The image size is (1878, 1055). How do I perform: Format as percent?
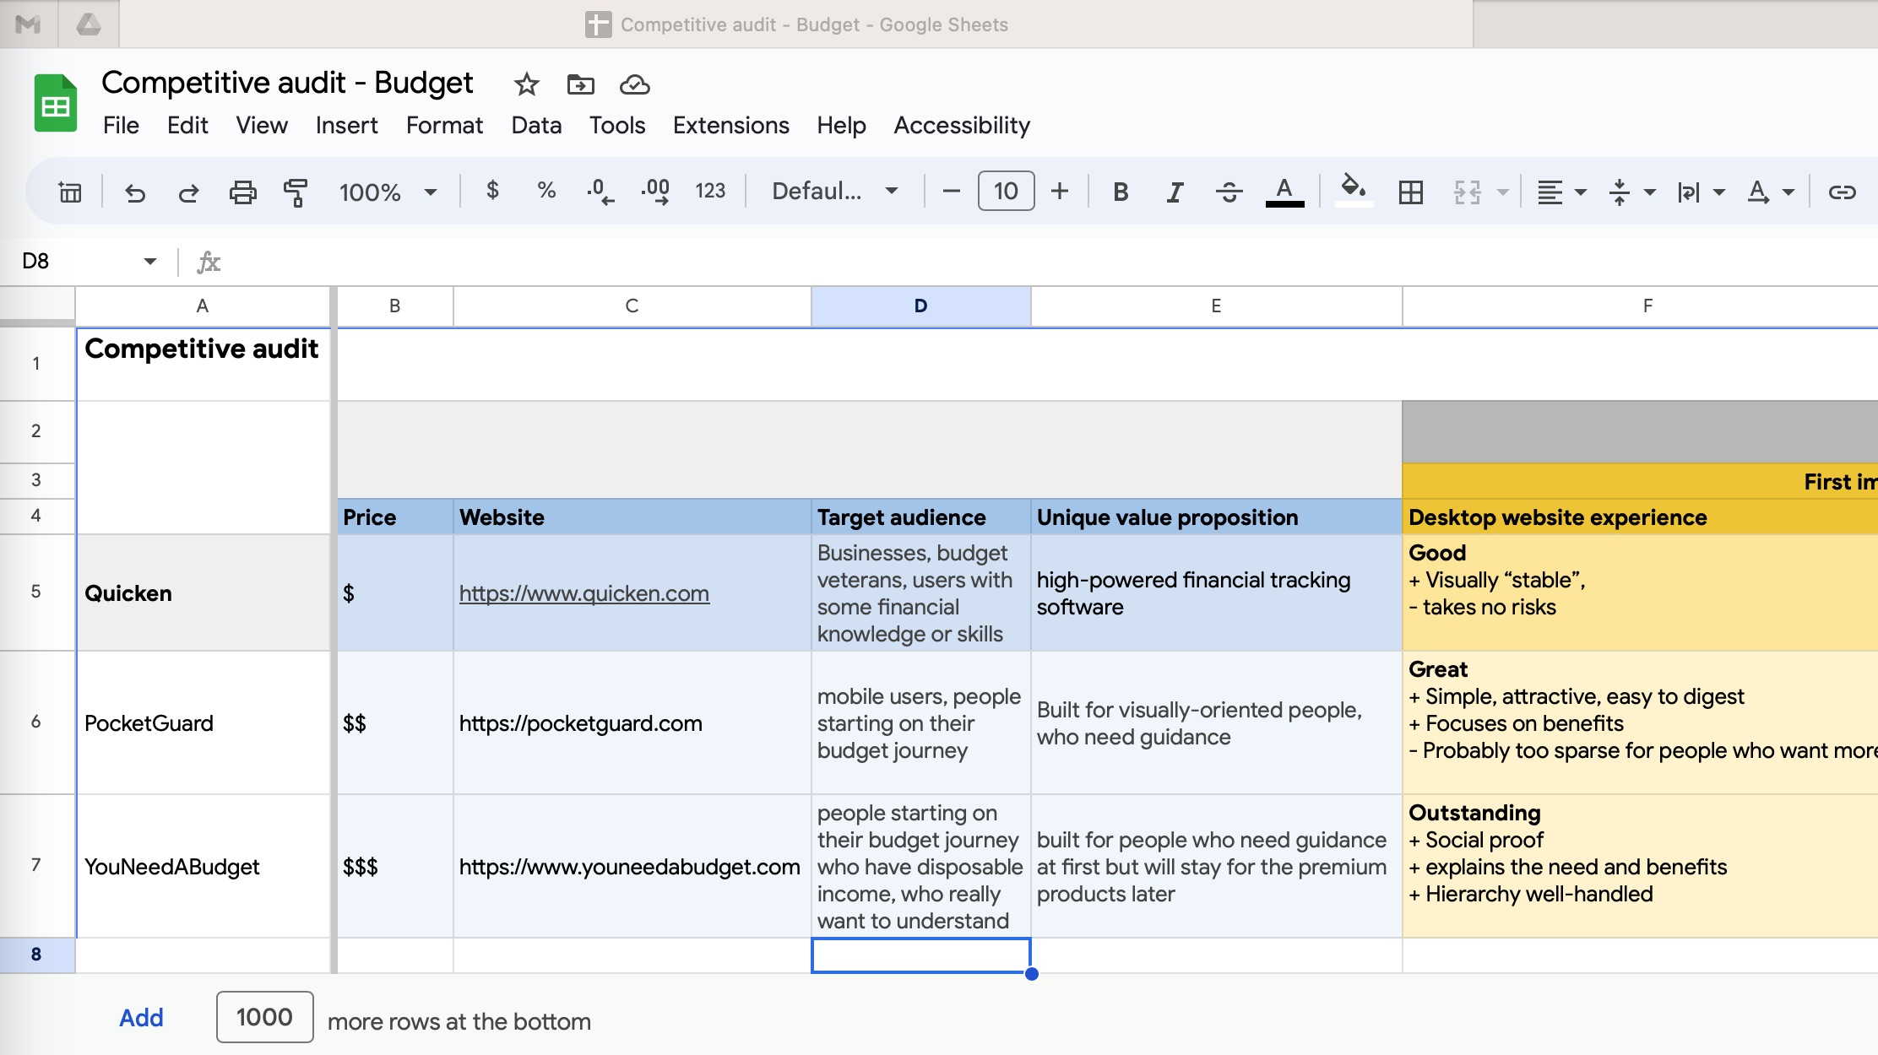click(x=546, y=191)
